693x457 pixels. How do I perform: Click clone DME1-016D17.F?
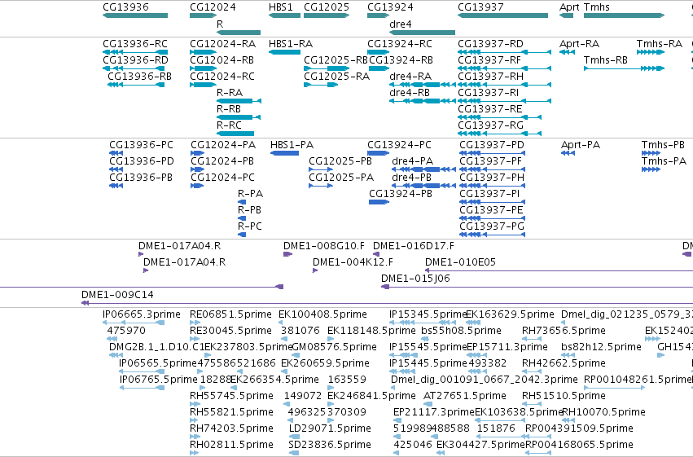(376, 253)
